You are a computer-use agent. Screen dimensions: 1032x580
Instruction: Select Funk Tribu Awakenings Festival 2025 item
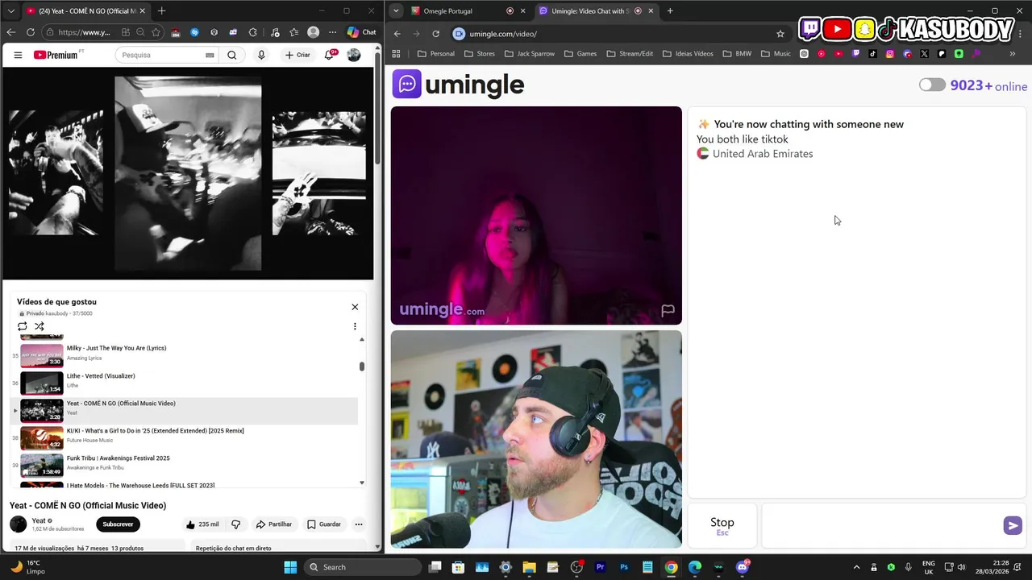[x=184, y=466]
